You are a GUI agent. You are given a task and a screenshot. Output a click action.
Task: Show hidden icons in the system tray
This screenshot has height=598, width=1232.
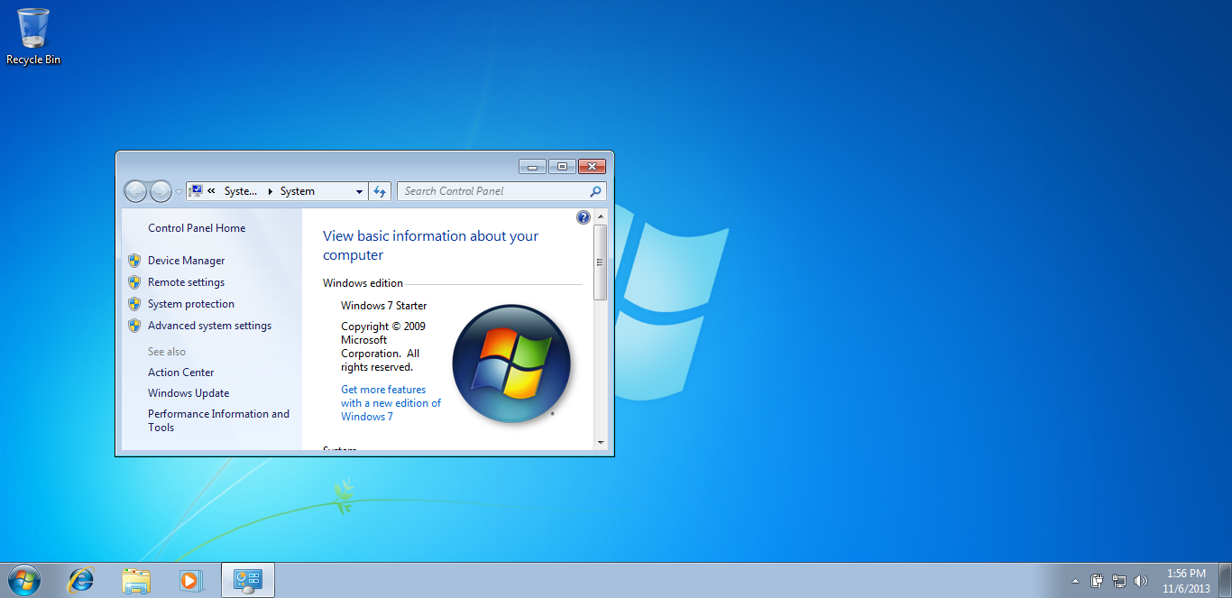coord(1075,581)
